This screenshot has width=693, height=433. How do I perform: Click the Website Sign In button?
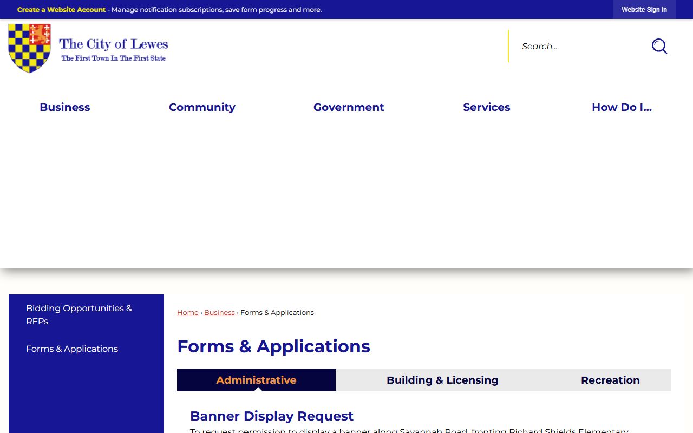click(x=644, y=10)
